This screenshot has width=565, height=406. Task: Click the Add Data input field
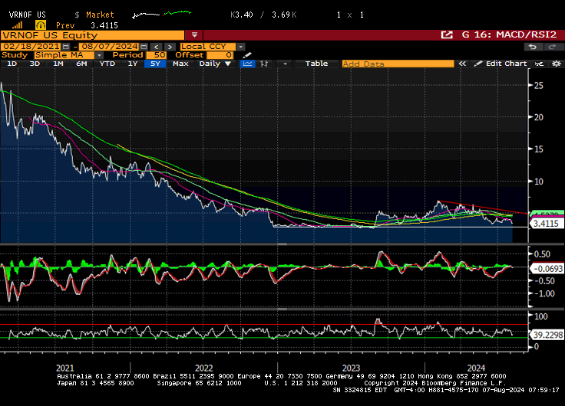click(398, 64)
